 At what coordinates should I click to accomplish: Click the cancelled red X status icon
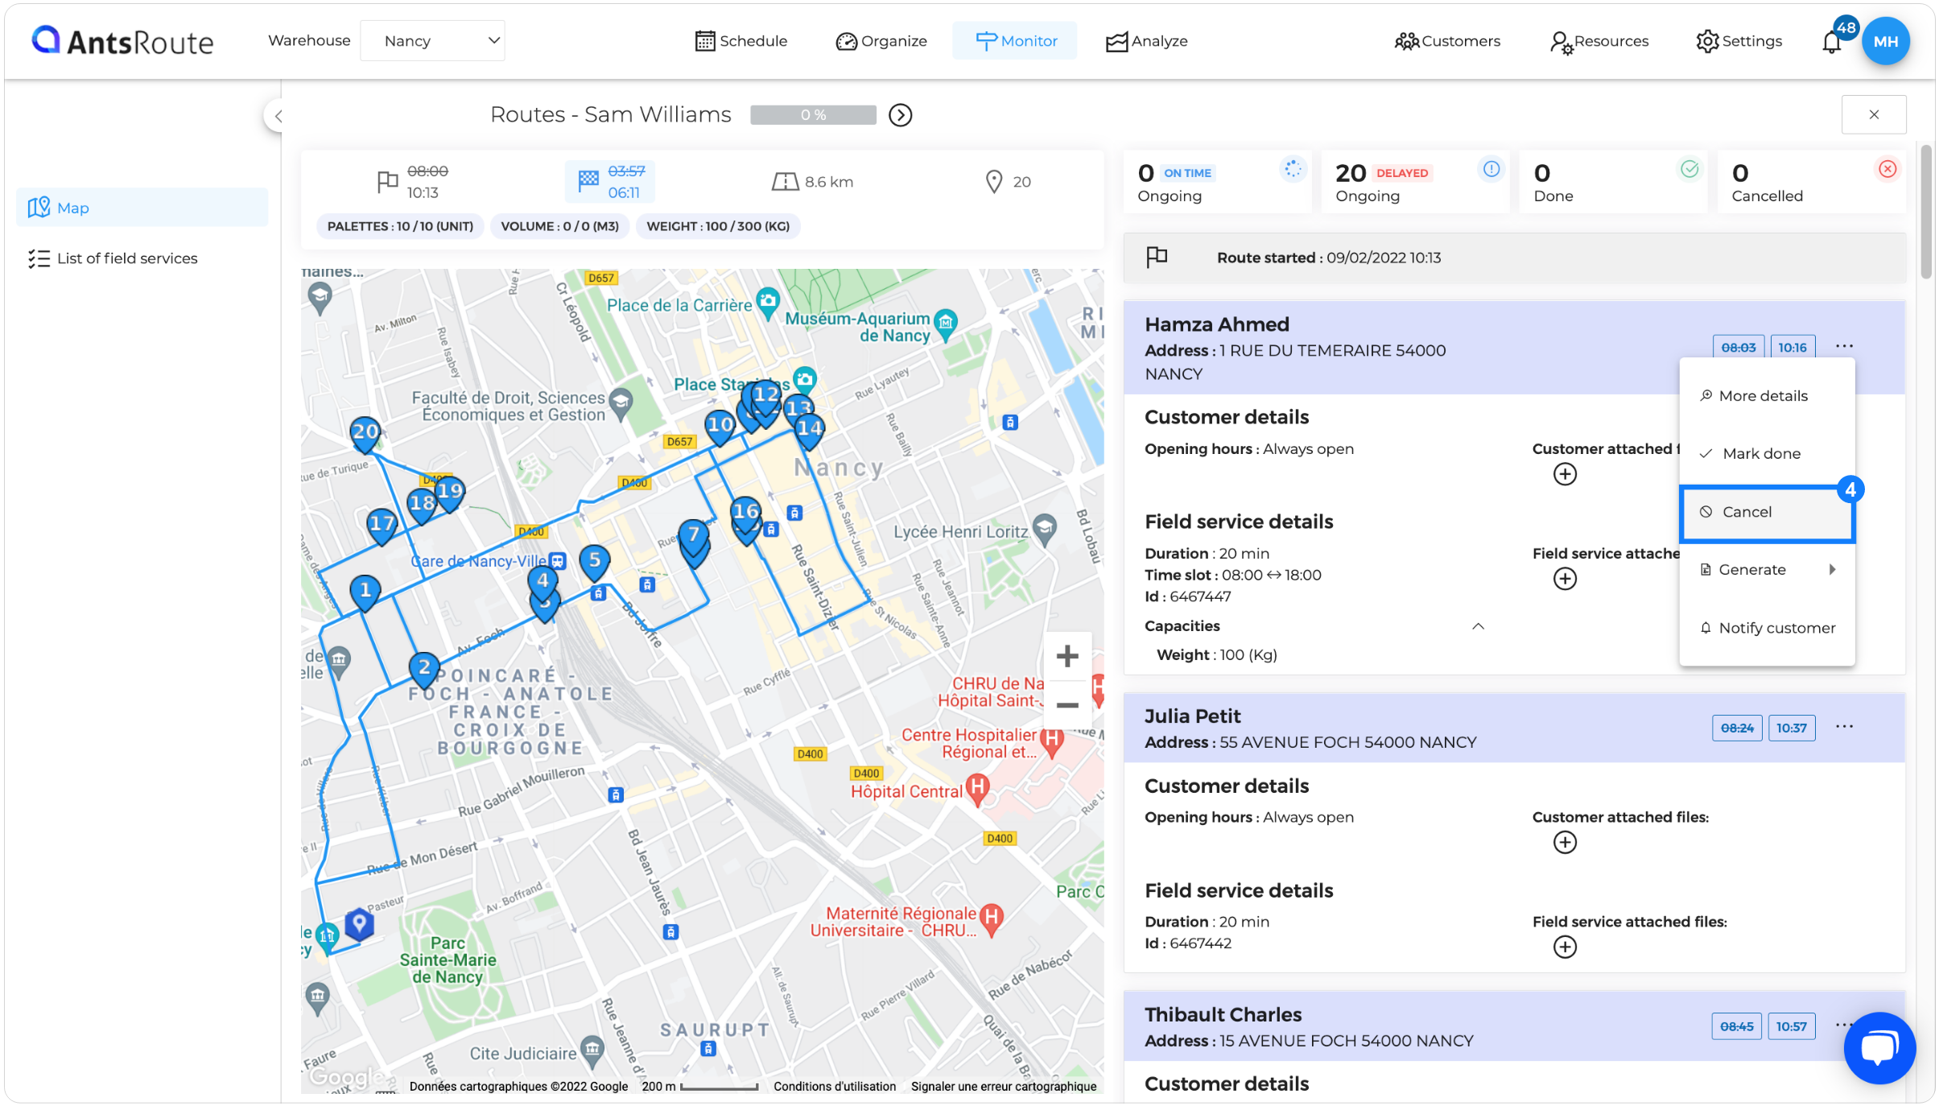pos(1887,169)
